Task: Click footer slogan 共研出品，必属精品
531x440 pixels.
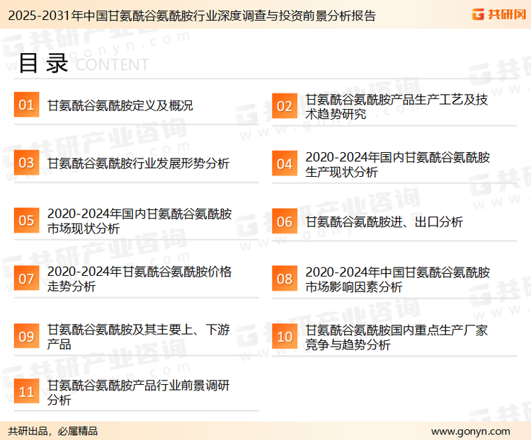Action: pos(53,432)
